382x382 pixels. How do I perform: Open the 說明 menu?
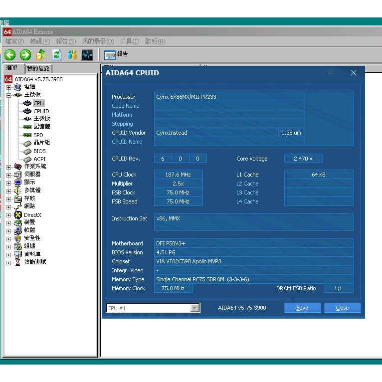pos(155,41)
